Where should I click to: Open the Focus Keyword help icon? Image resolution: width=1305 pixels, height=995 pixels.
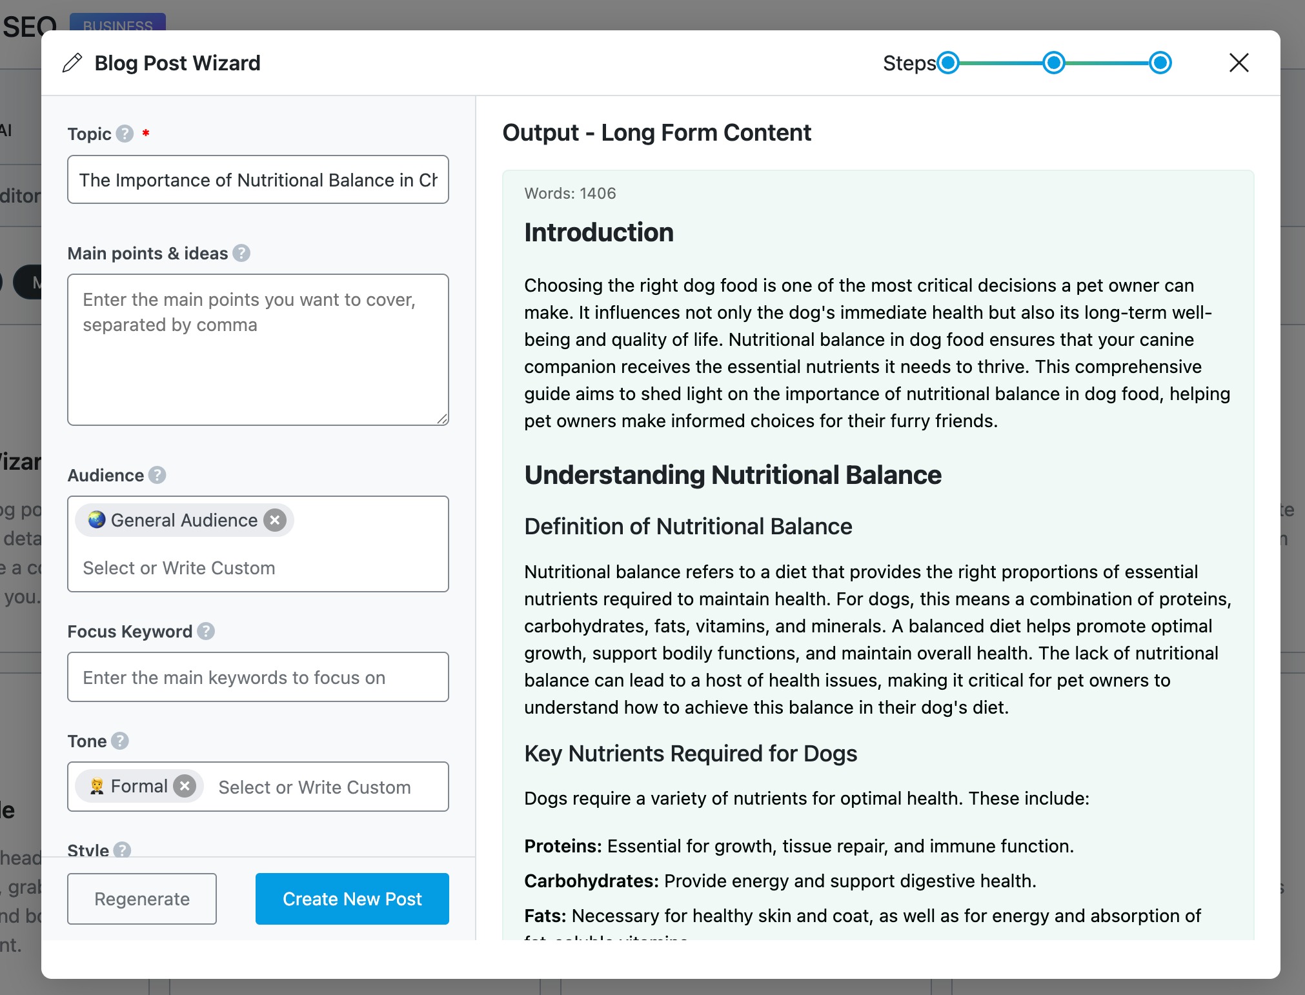pos(206,631)
